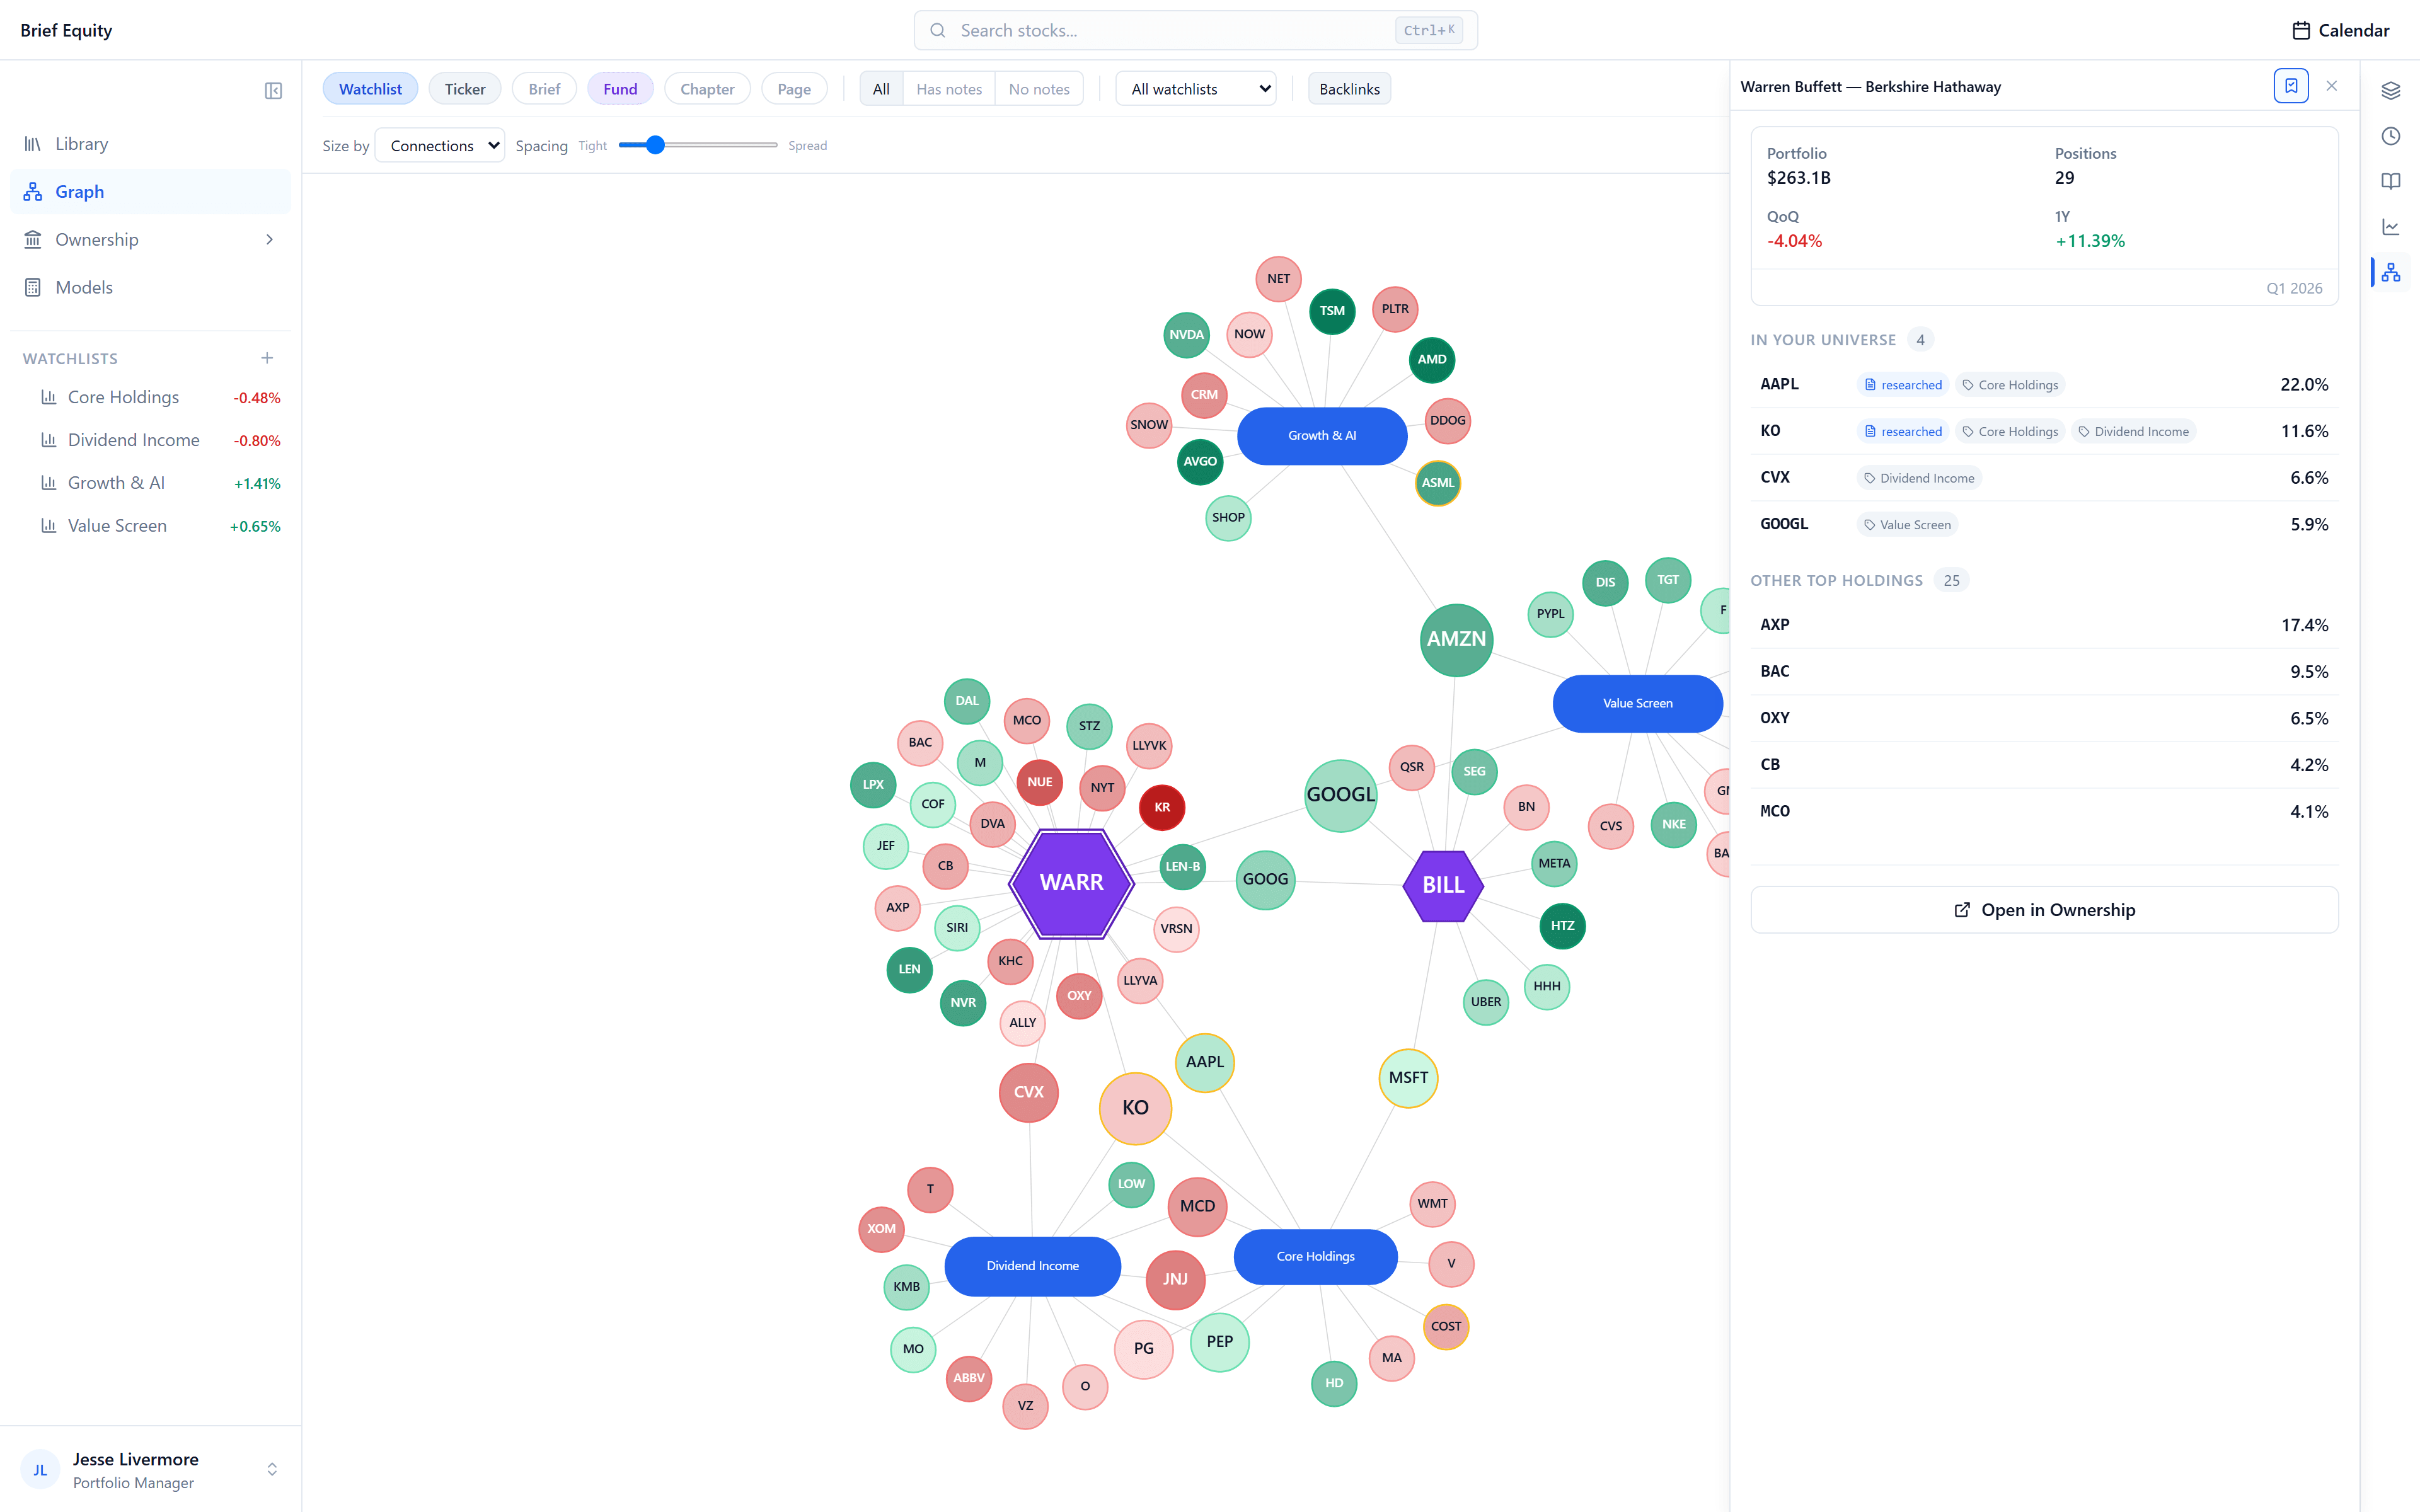Click the Core Holdings watchlist node in graph
Viewport: 2420px width, 1512px height.
coord(1315,1257)
